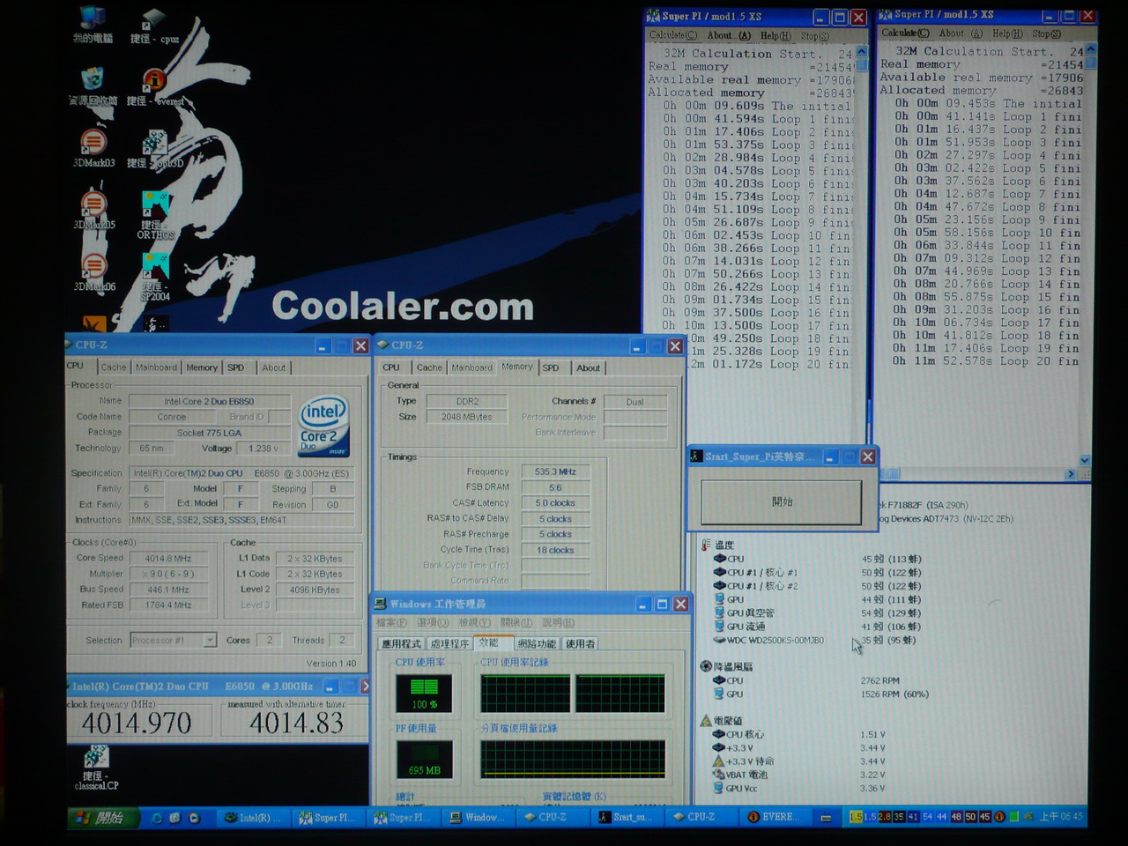Click scroll-right arrow in right Super PI window

[1071, 474]
